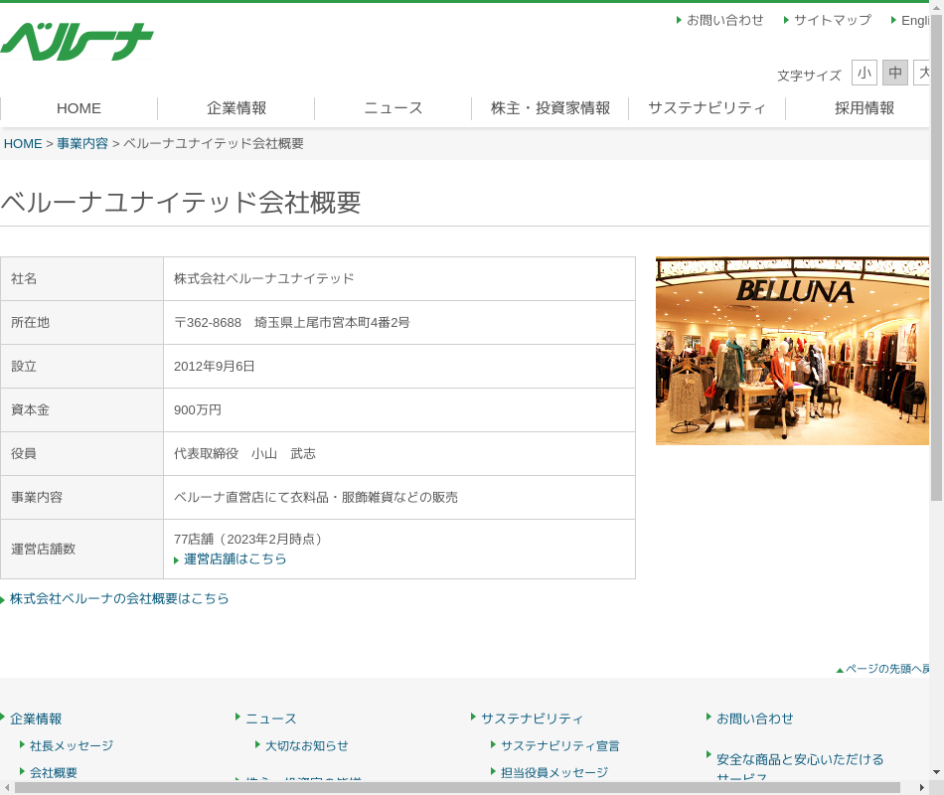The width and height of the screenshot is (944, 795).
Task: Open the HOME navigation menu
Action: tap(79, 108)
